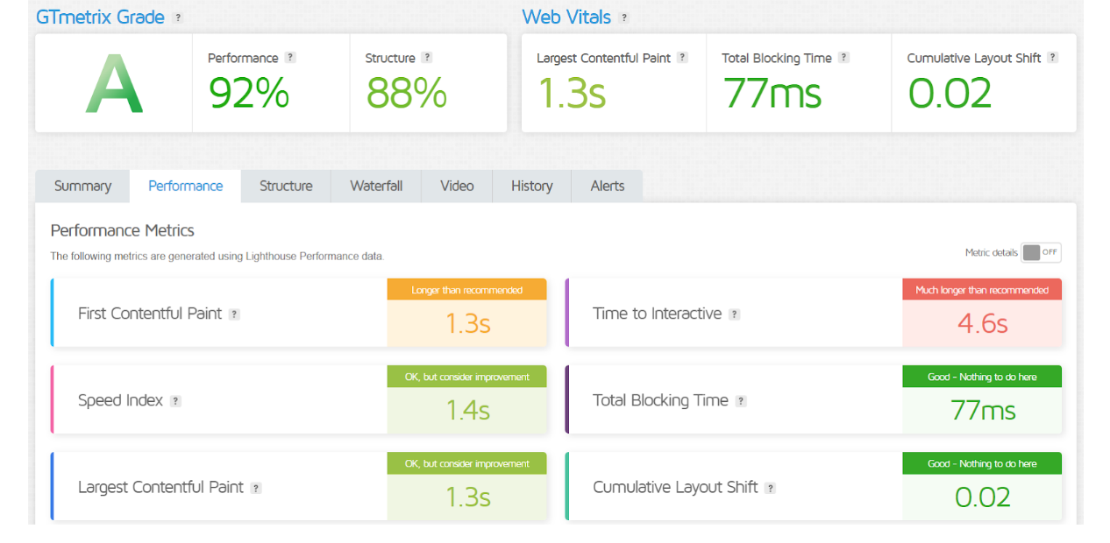Check the Alerts tab
The height and width of the screenshot is (543, 1110).
(607, 186)
